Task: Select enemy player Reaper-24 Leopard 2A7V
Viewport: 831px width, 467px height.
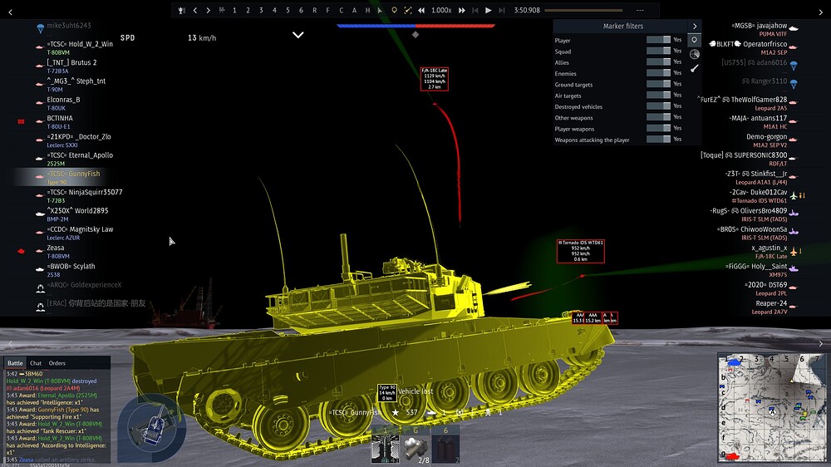Action: (x=771, y=307)
